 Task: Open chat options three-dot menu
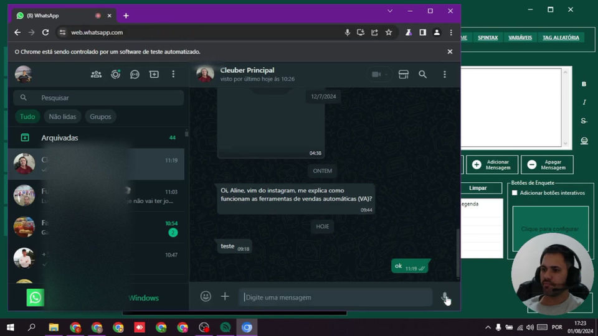point(445,74)
